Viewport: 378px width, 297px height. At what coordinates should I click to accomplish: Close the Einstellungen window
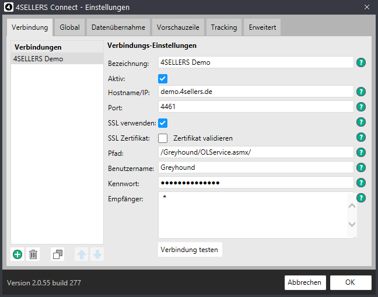[x=367, y=7]
